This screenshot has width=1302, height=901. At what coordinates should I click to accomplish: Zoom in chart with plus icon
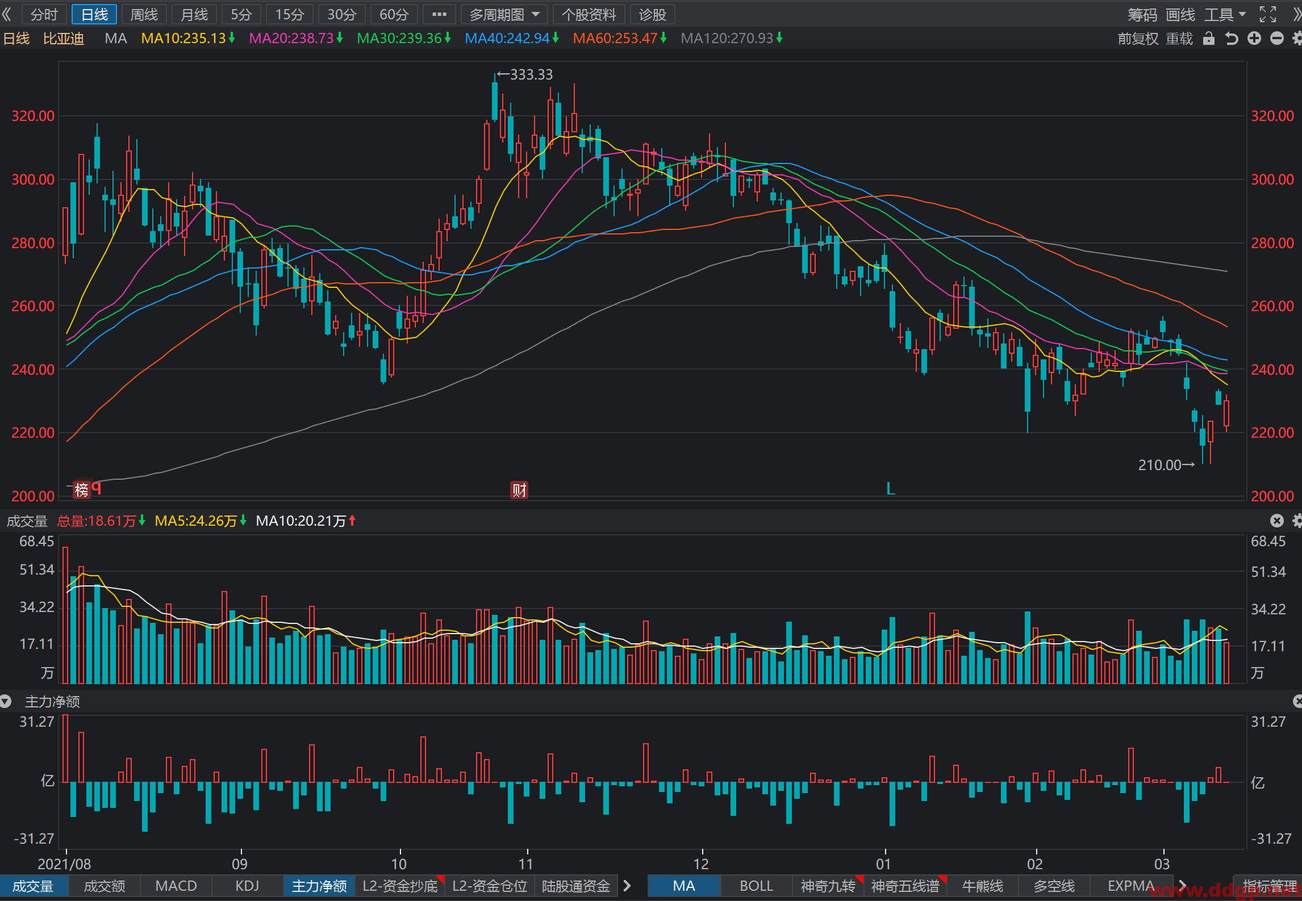[x=1254, y=39]
